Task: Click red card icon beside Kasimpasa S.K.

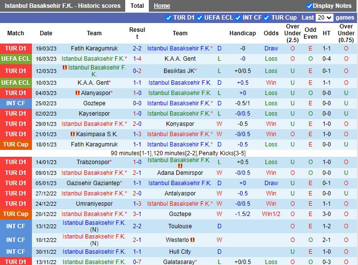Action: 73,134
